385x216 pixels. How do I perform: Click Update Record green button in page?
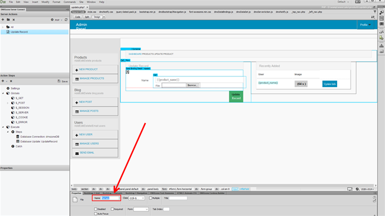pos(236,96)
